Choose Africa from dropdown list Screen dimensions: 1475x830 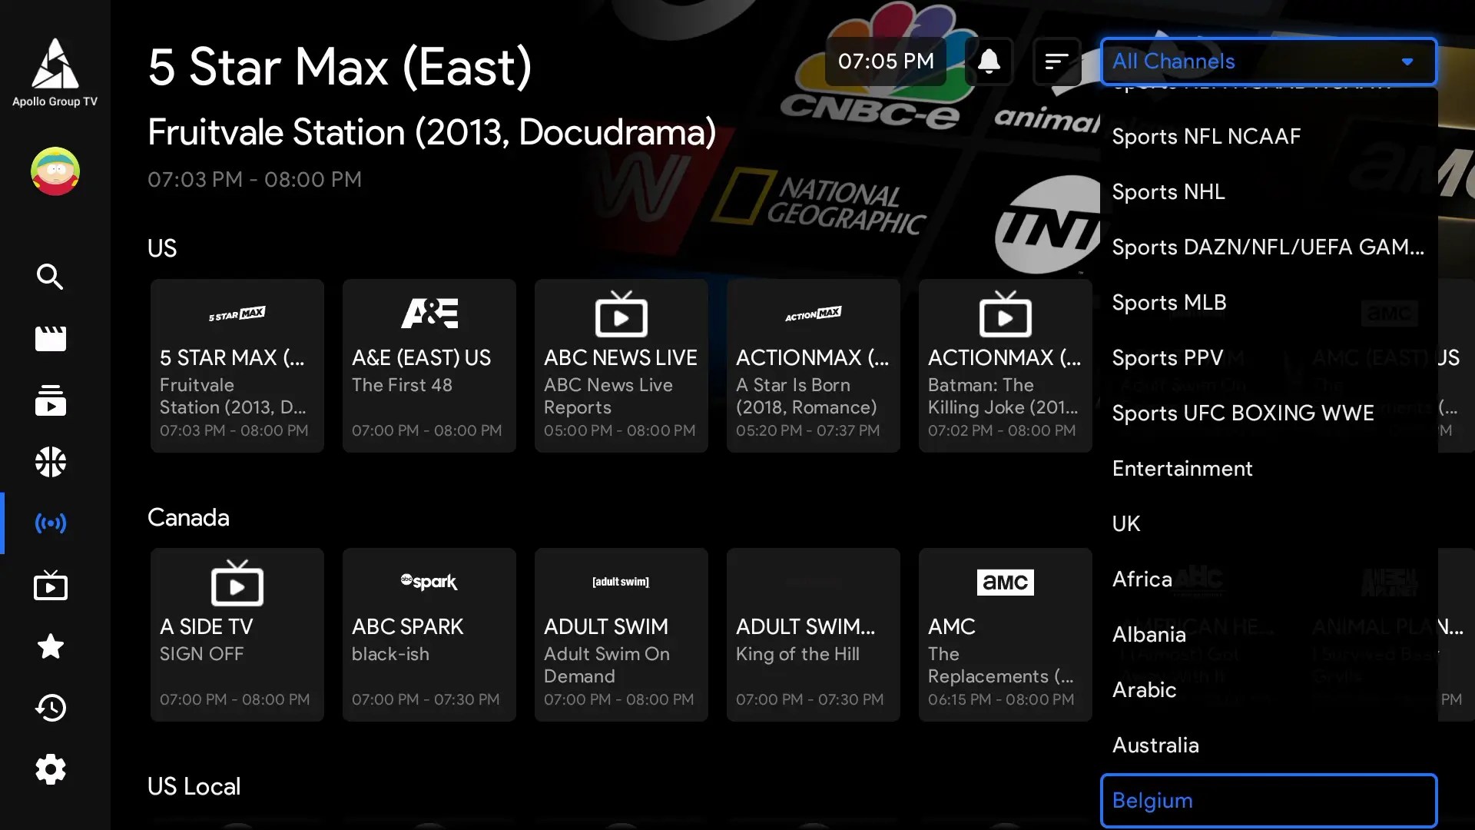click(1268, 579)
